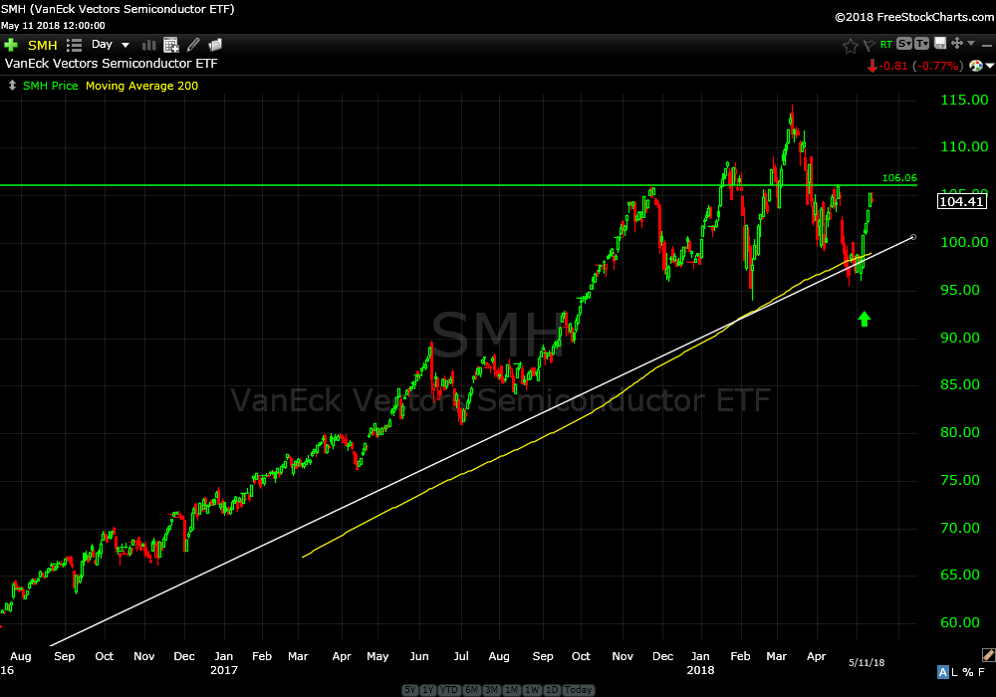Add chart to favorites with star
The height and width of the screenshot is (697, 996).
pos(850,45)
